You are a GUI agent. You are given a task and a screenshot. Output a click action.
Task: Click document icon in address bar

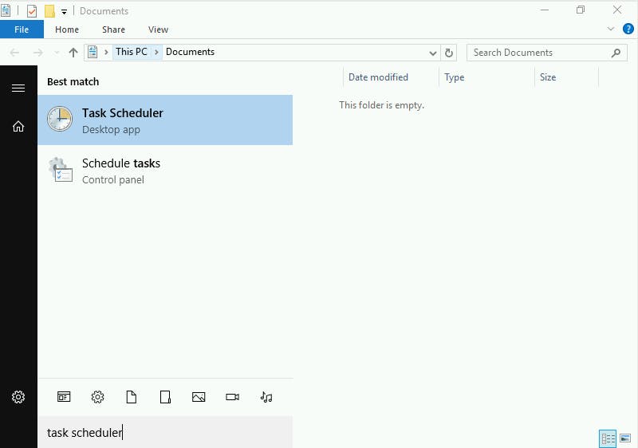93,53
